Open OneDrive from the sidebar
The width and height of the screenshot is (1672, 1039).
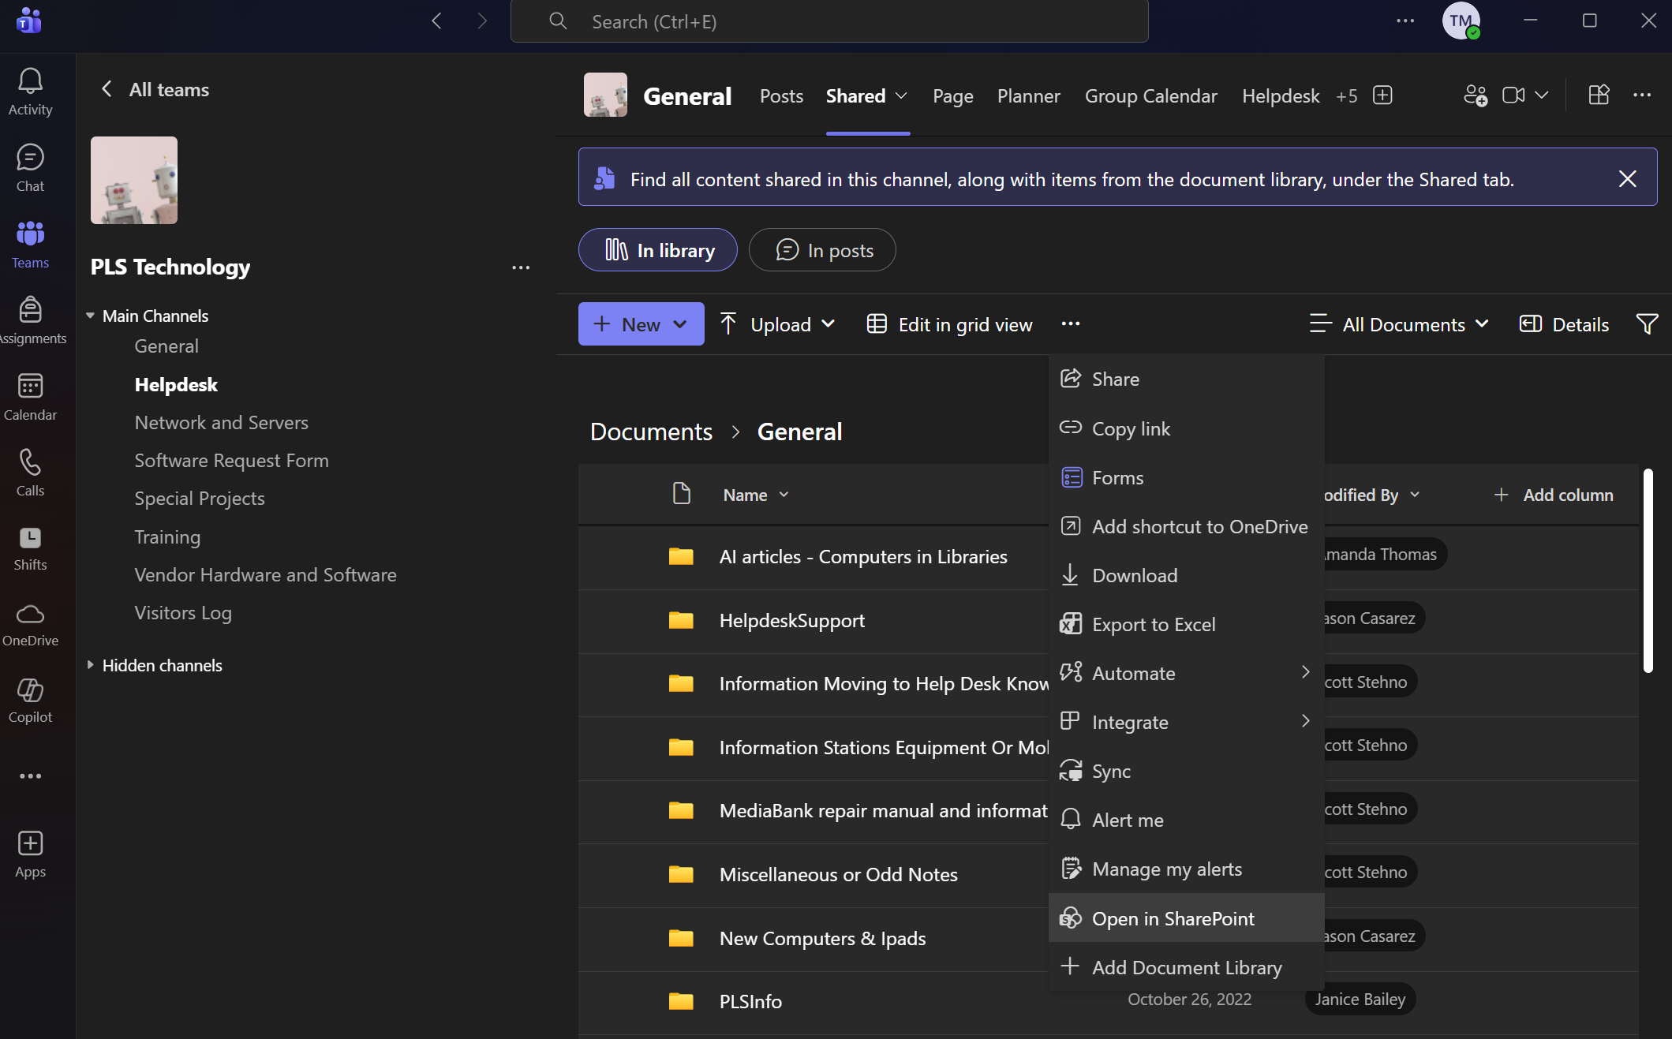click(30, 624)
